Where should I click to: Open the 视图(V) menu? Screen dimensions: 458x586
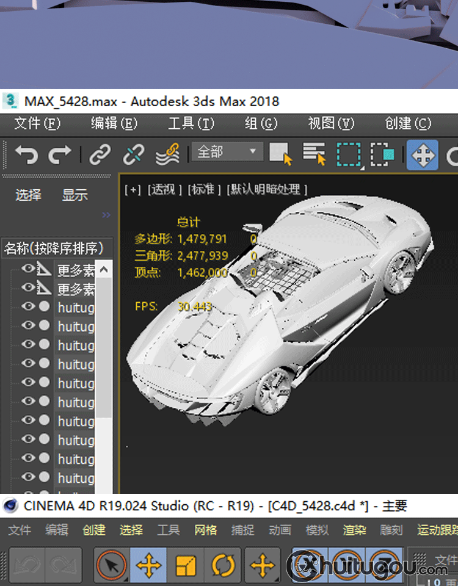(331, 123)
